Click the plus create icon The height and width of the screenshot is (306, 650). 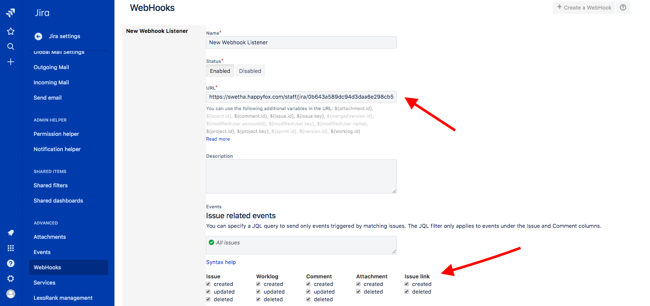[10, 62]
